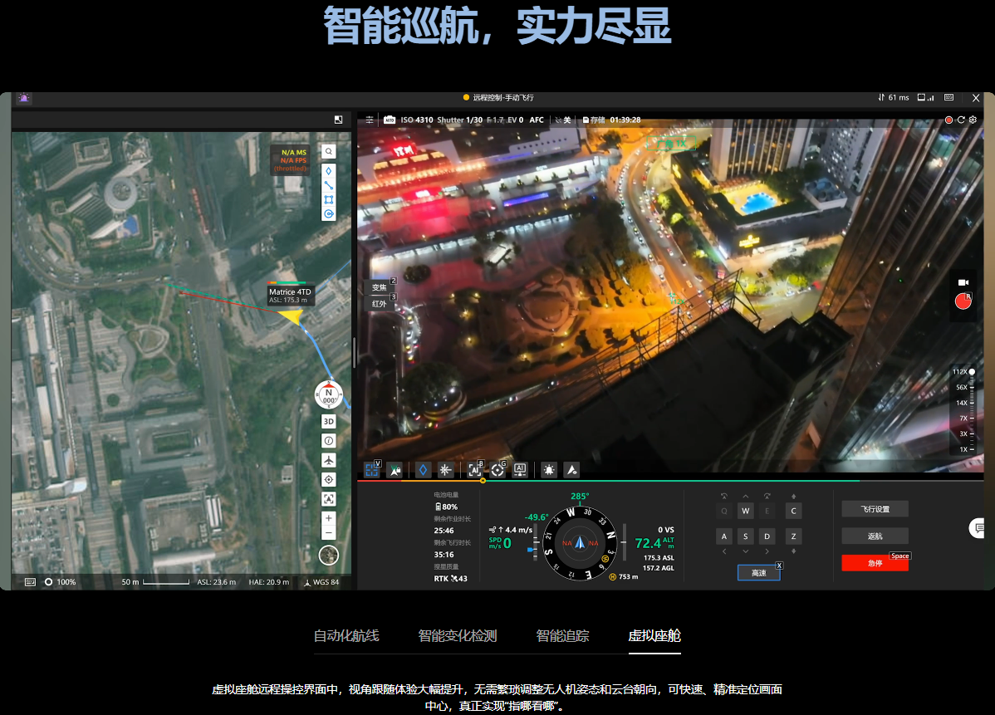Click the map search magnifier icon
This screenshot has height=715, width=995.
[x=329, y=152]
